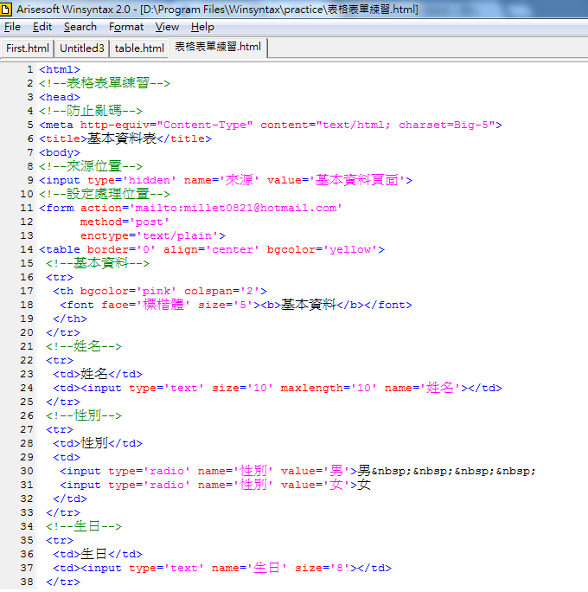
Task: Click enctype='text/plain' on line 13
Action: pos(150,236)
